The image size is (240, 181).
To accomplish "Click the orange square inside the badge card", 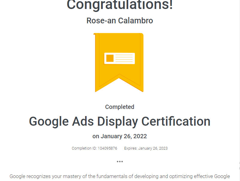I will point(110,58).
